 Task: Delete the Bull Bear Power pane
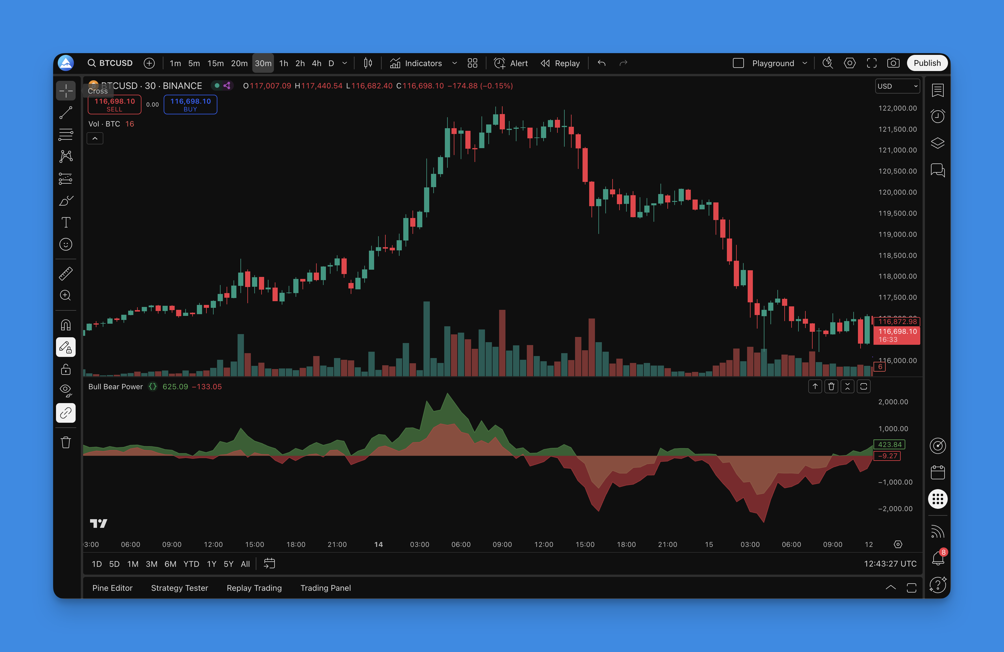click(831, 386)
